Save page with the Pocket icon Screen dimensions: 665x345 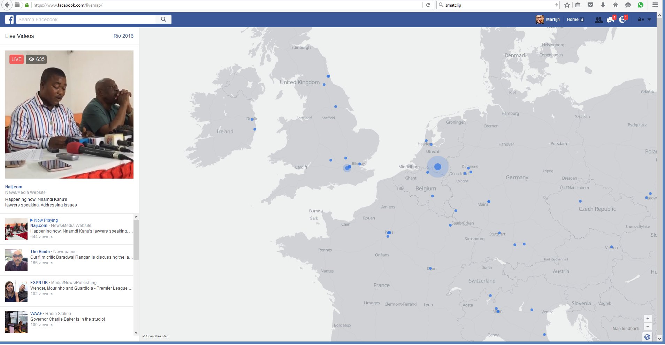click(590, 5)
